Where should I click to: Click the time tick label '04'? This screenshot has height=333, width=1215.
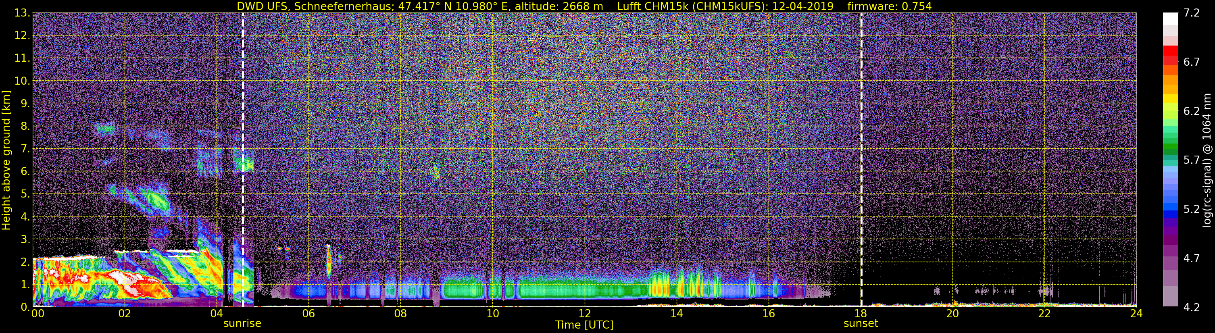coord(216,314)
